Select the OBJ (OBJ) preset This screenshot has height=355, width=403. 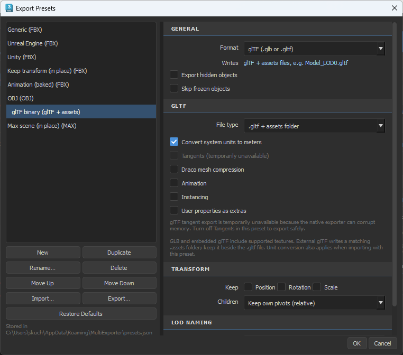click(x=81, y=98)
